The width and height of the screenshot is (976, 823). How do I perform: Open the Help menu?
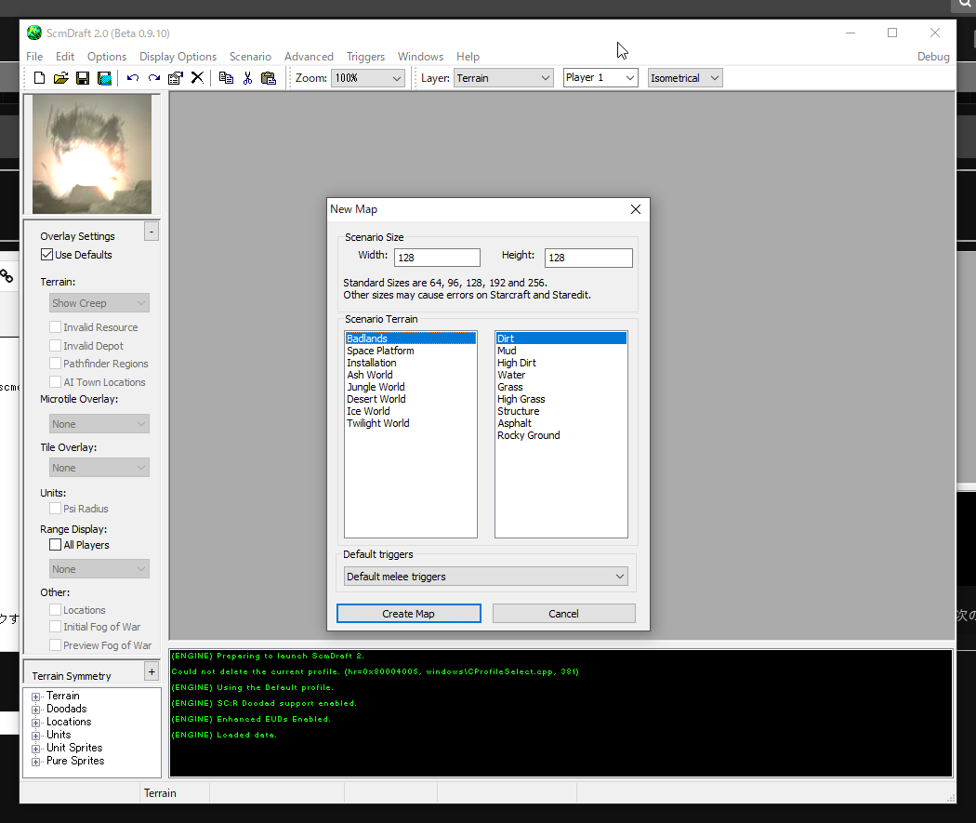(468, 57)
